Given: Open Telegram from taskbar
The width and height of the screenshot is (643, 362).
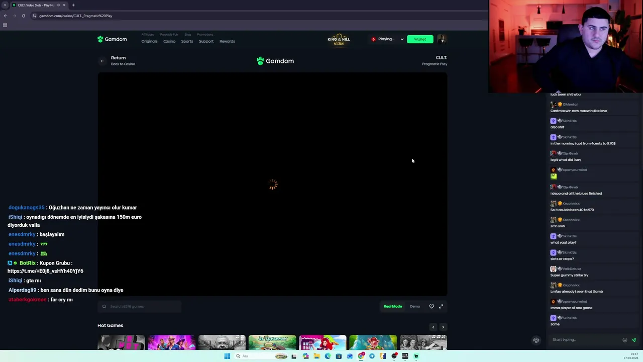Looking at the screenshot, I should tap(372, 356).
